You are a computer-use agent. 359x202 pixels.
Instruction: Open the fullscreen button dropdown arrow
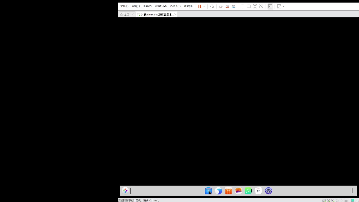click(284, 6)
